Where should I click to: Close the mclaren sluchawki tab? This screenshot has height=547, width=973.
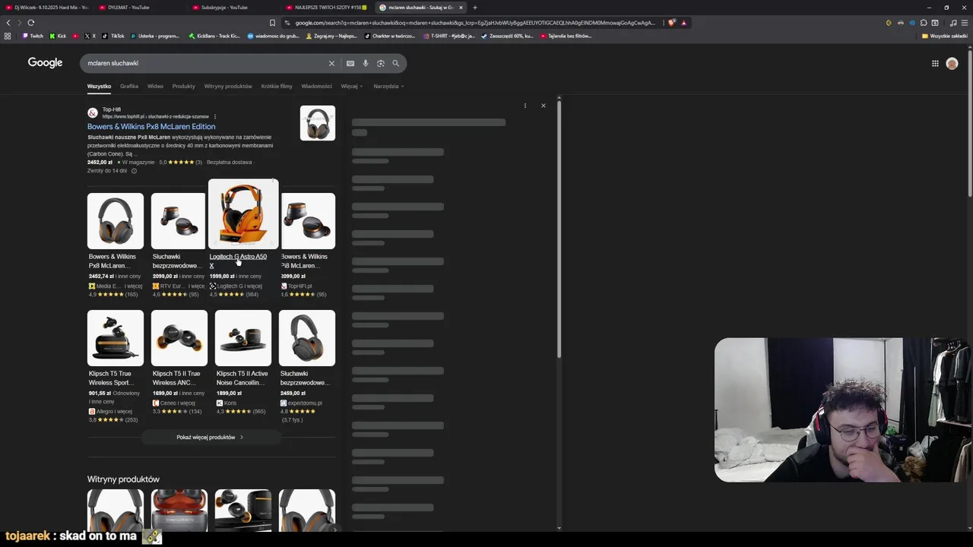click(x=461, y=8)
